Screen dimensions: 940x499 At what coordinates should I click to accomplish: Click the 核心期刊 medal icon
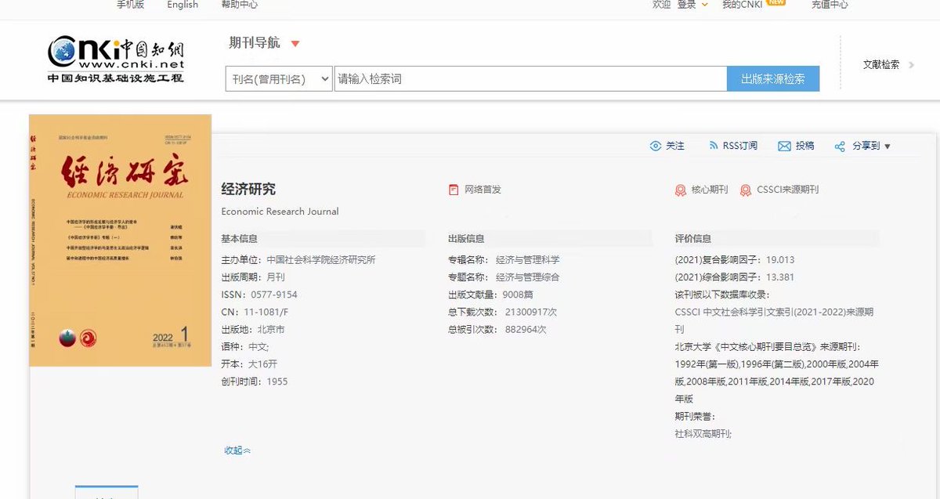click(681, 190)
